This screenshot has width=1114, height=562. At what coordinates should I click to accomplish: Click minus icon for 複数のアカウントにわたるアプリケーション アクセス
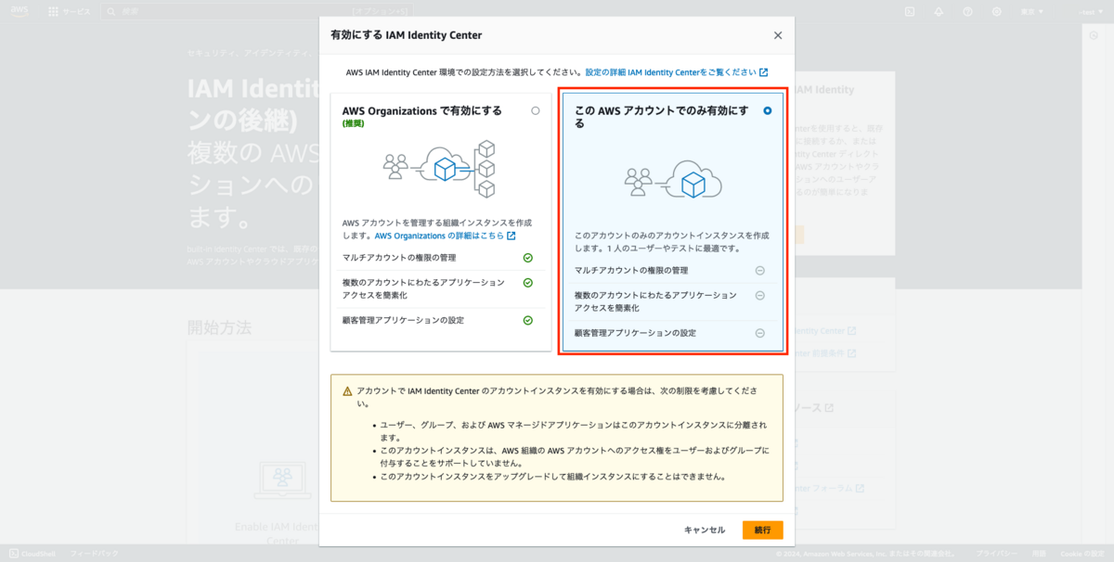[x=759, y=296]
